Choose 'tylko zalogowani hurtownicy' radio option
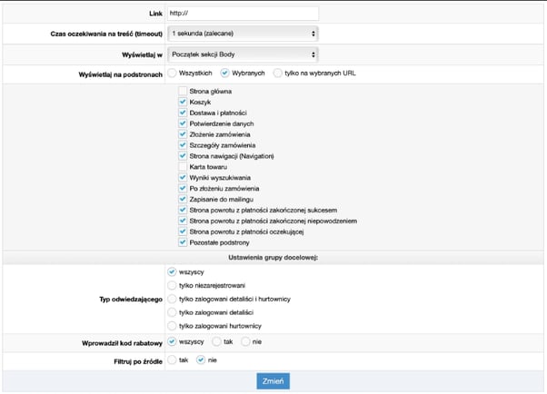Screen dimensions: 547x394 (173, 325)
